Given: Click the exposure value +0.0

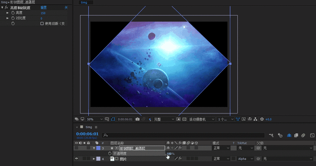Looking at the screenshot, I should coord(268,120).
